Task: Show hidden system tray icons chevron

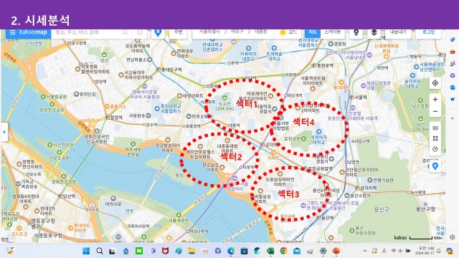Action: [365, 251]
